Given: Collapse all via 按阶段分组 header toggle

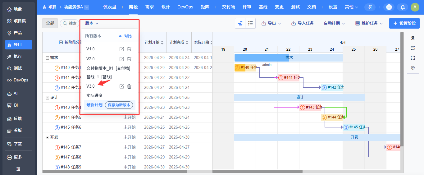Looking at the screenshot, I should 61,42.
